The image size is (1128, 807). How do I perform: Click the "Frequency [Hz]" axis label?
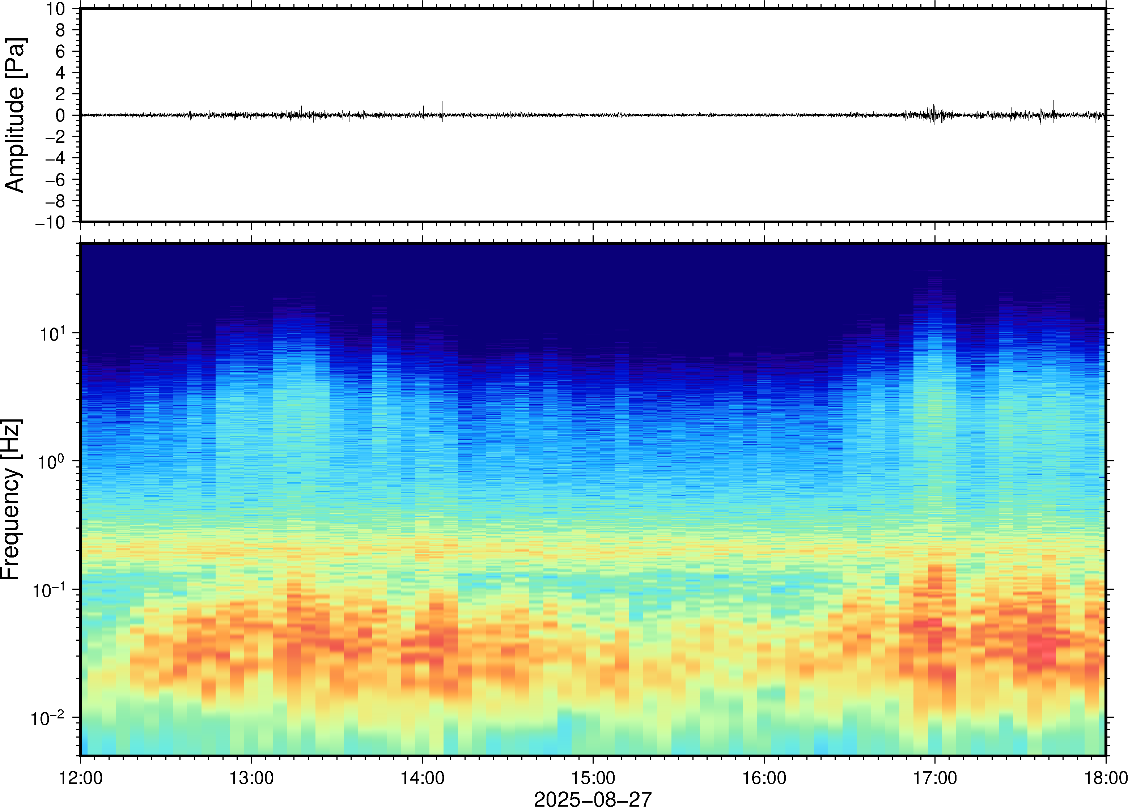point(11,499)
